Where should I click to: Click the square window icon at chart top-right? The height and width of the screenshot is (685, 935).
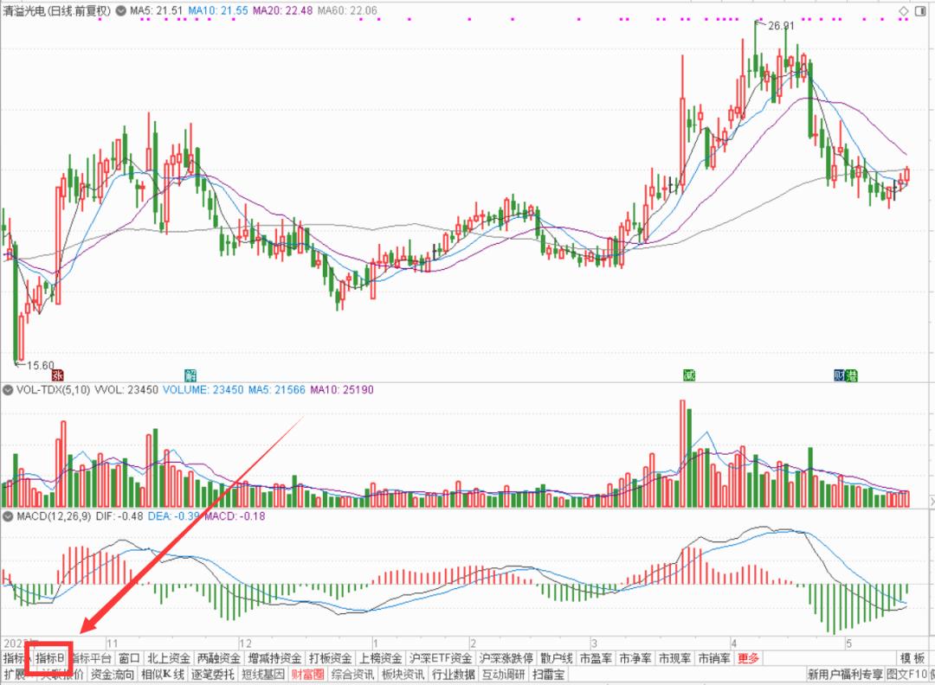point(920,11)
